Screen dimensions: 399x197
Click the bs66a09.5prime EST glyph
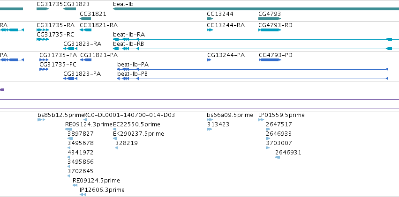210,120
